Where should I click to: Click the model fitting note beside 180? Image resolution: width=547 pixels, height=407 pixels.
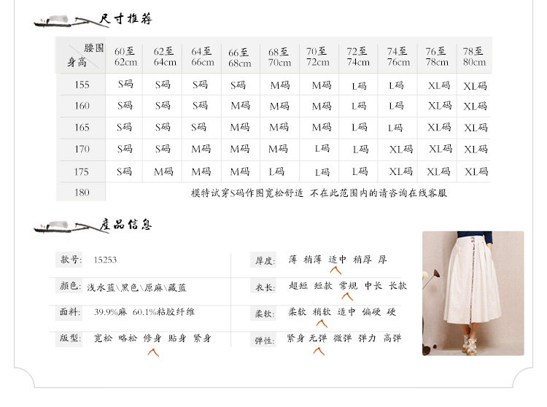pos(319,193)
